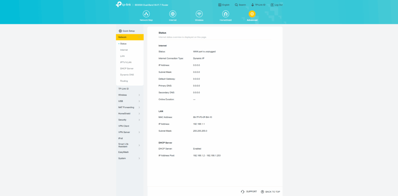Click the subnet mask 255.255.255.0 value
The height and width of the screenshot is (196, 398).
pos(200,131)
